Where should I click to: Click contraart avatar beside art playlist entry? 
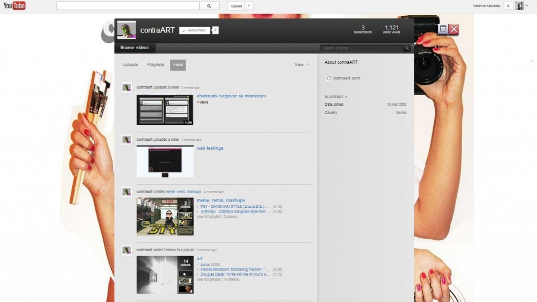(x=127, y=250)
